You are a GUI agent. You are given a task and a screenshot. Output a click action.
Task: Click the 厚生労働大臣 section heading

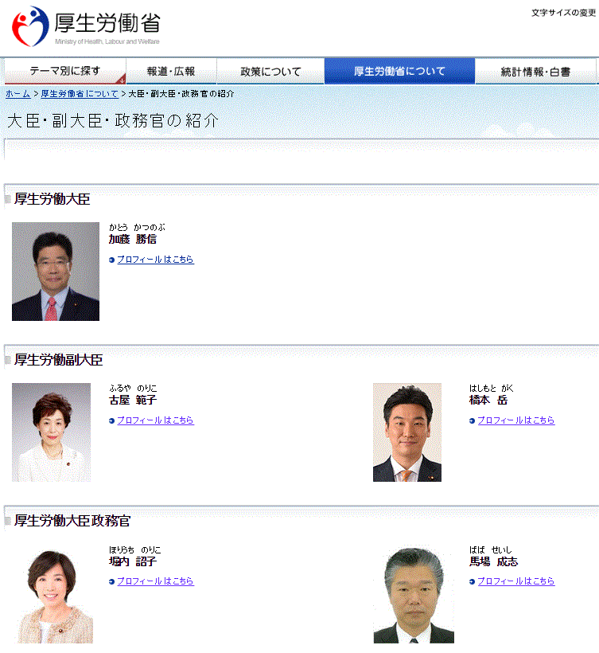52,198
